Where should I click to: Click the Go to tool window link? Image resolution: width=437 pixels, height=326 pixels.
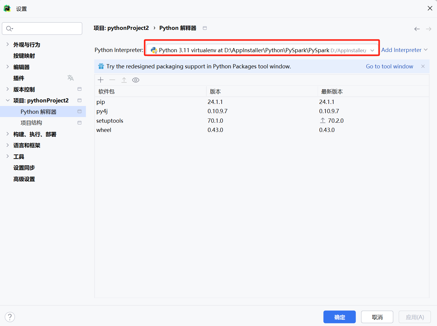click(x=389, y=66)
